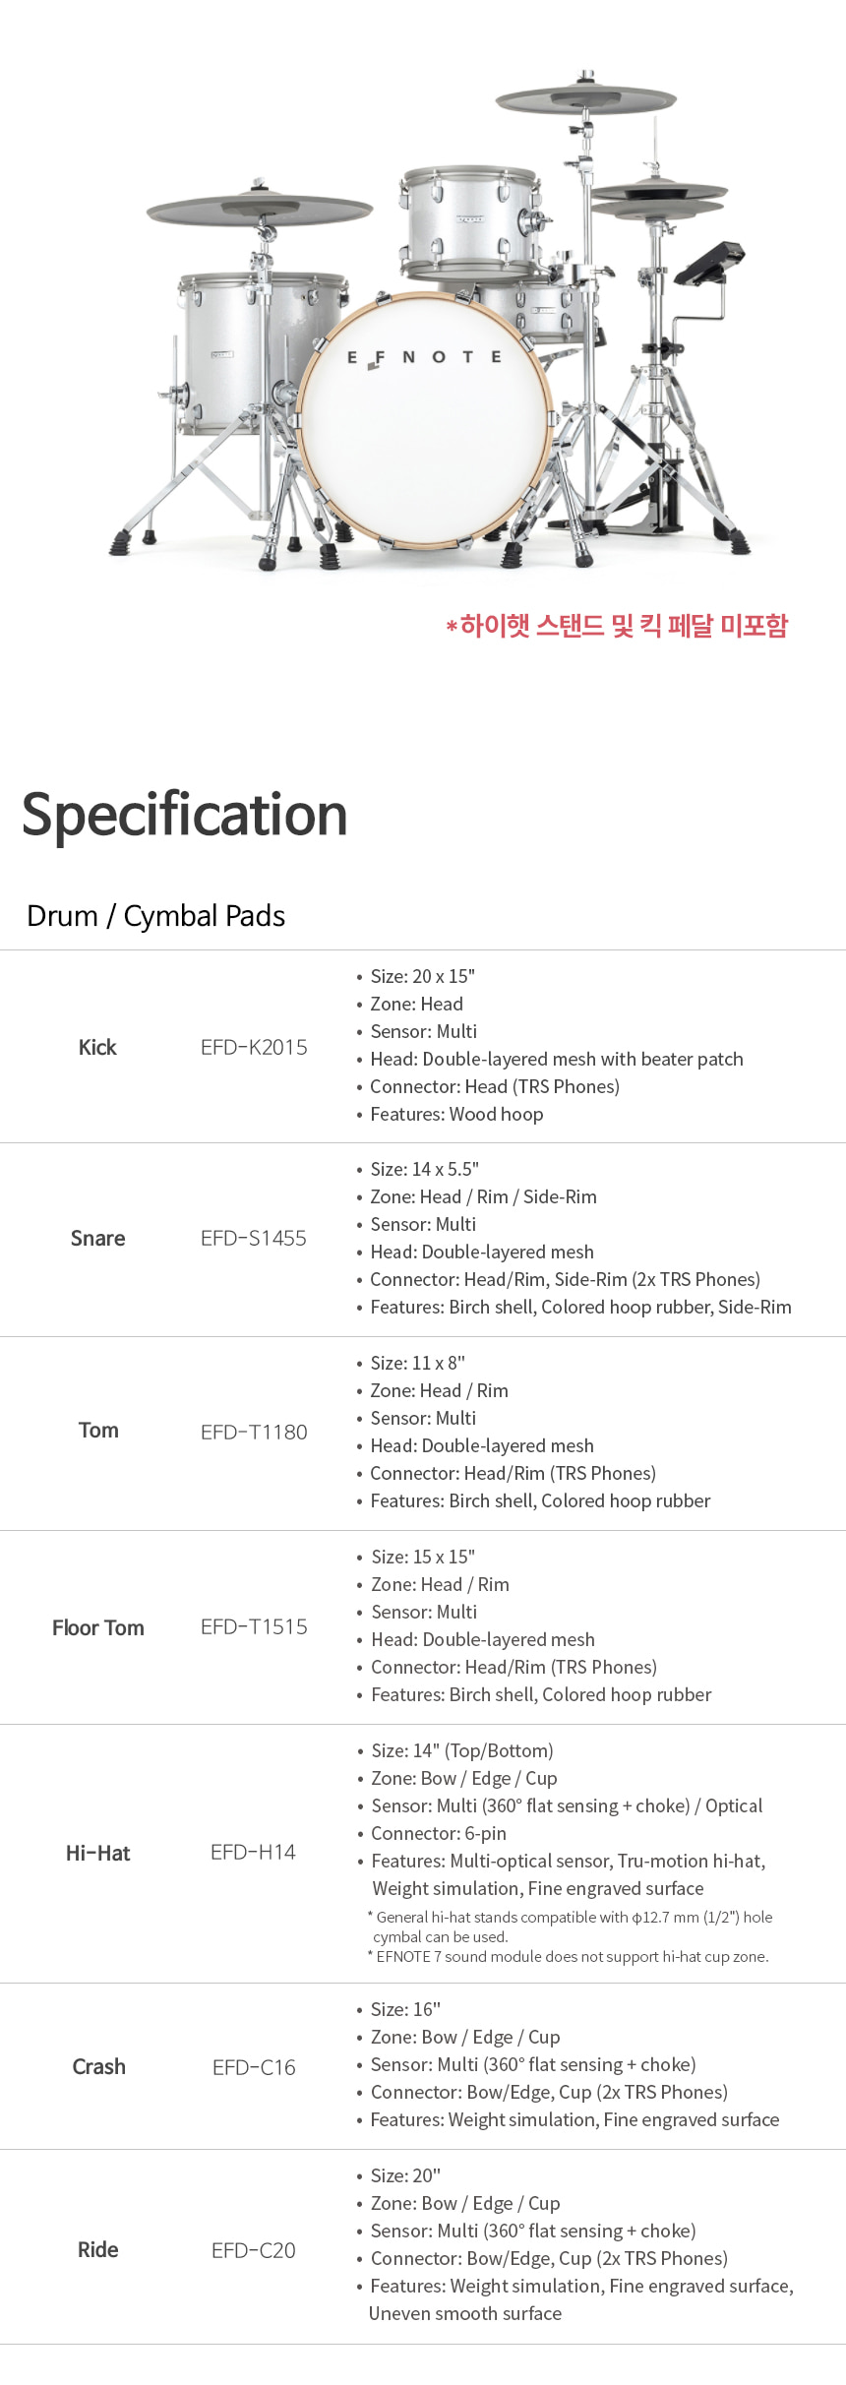
Task: Select the Ride row label
Action: point(98,2249)
